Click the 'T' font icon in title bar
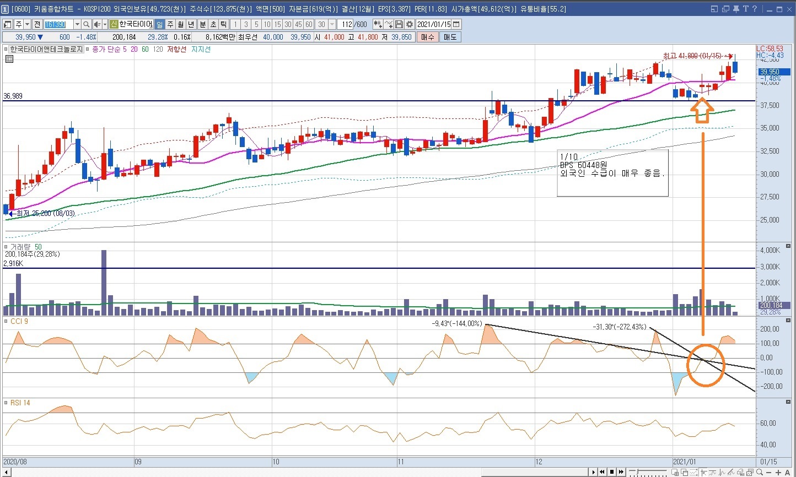The image size is (796, 477). 745,9
